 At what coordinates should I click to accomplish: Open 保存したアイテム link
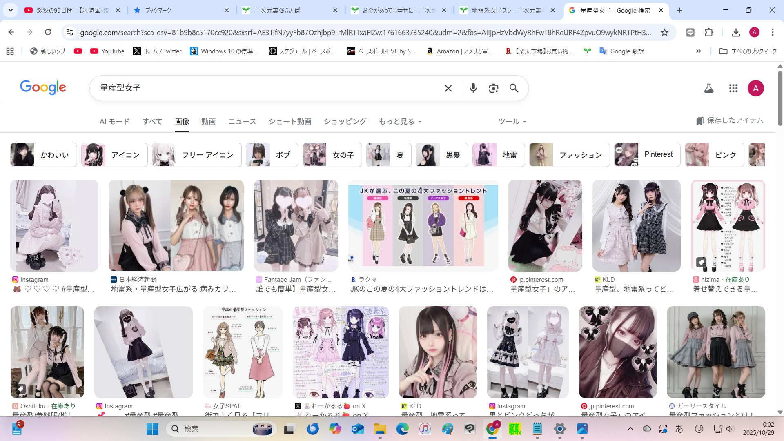[729, 120]
